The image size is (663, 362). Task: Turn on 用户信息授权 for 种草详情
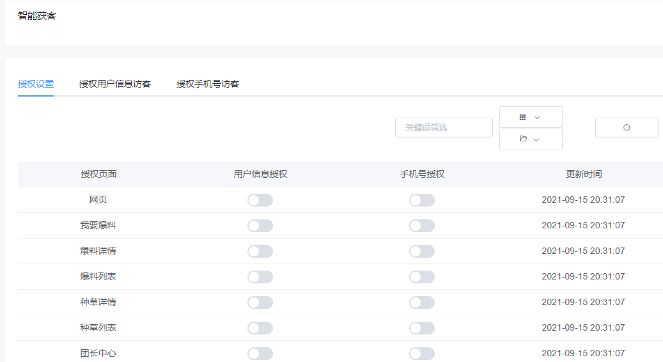[x=260, y=303]
